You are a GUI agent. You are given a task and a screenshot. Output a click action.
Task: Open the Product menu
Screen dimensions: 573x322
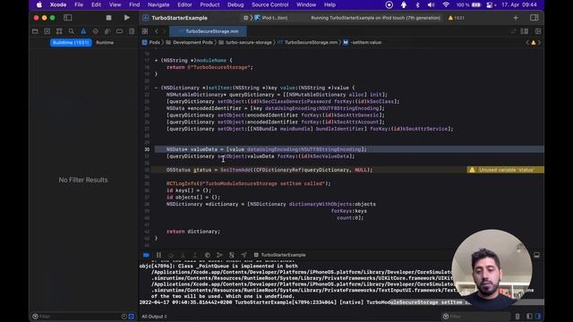click(x=210, y=4)
